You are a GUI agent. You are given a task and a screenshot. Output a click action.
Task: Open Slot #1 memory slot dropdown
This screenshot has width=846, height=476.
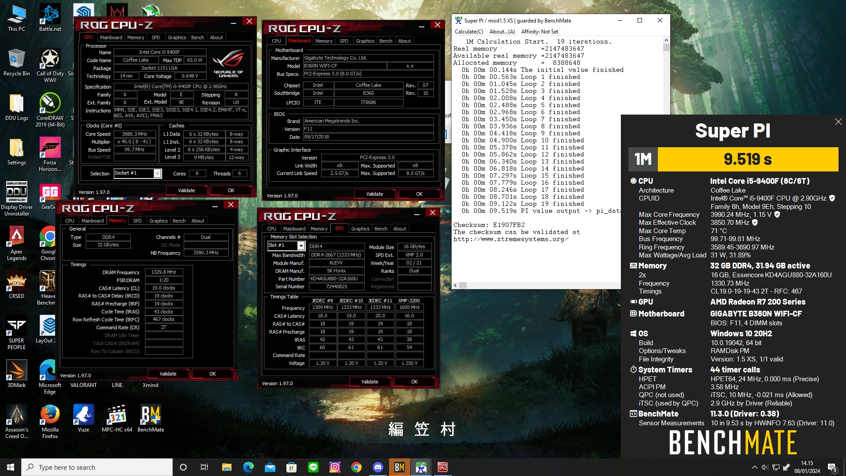click(x=301, y=245)
